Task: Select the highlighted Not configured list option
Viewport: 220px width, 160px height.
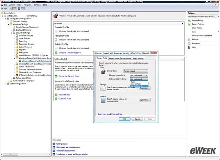Action: (x=139, y=86)
